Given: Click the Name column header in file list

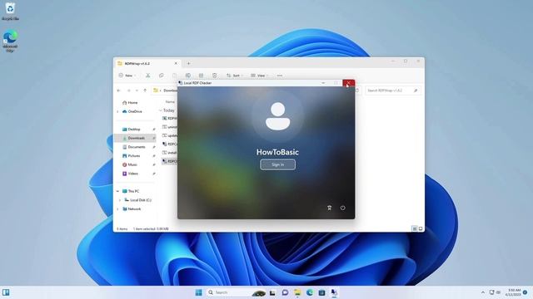Looking at the screenshot, I should [x=170, y=101].
